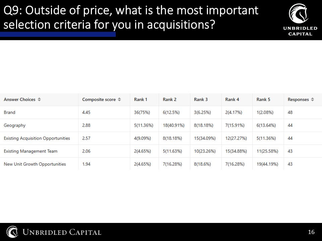Click the Unbridled Capital footer text
Screen dimensions: 322x241
(x=62, y=232)
